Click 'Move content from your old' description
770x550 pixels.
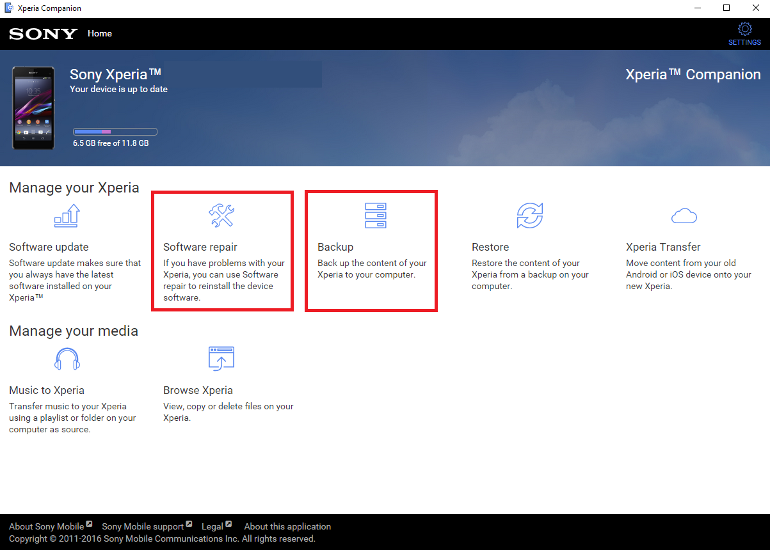(689, 274)
